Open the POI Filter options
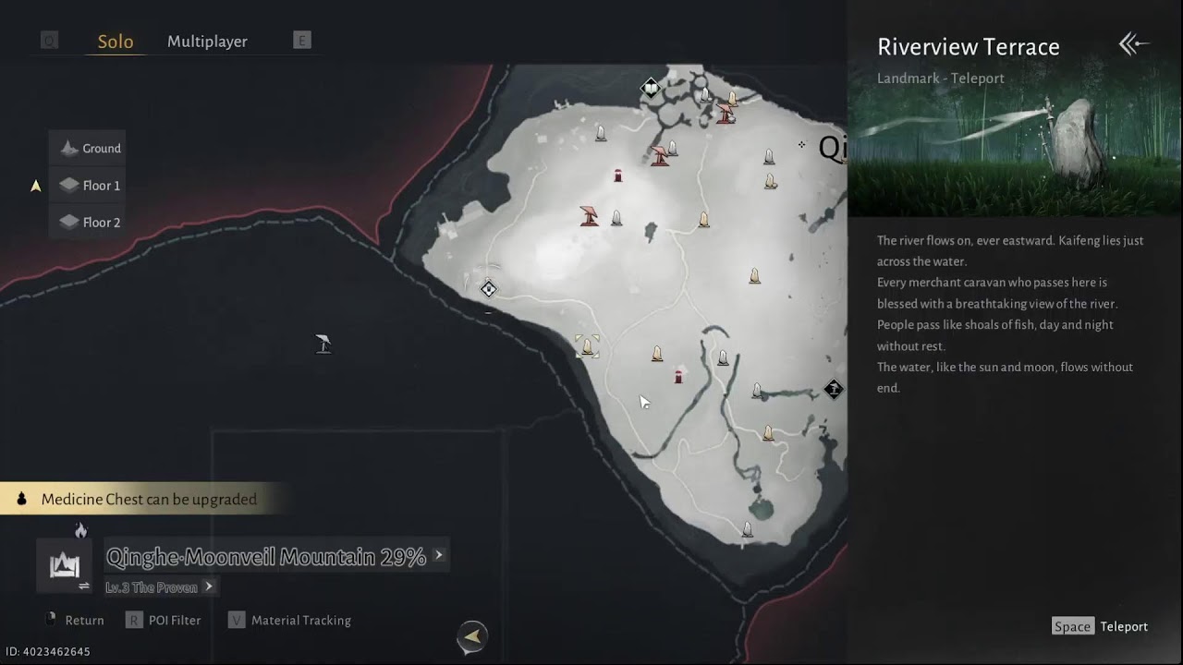This screenshot has height=665, width=1183. [x=164, y=621]
